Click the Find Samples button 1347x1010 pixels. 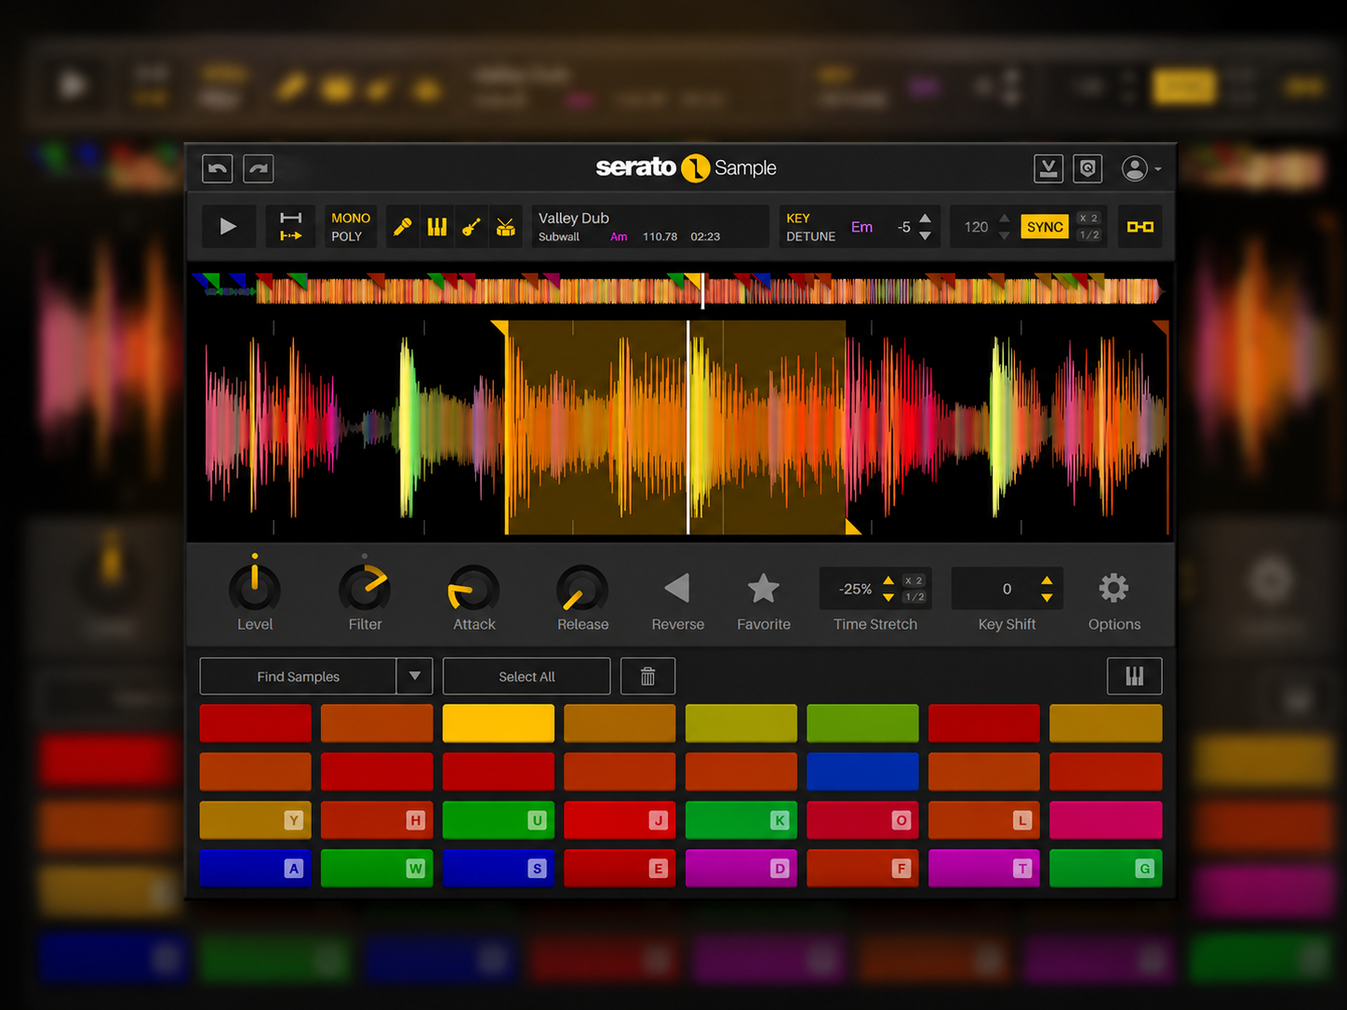[298, 676]
